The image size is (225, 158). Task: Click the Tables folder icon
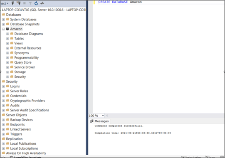pos(12,38)
